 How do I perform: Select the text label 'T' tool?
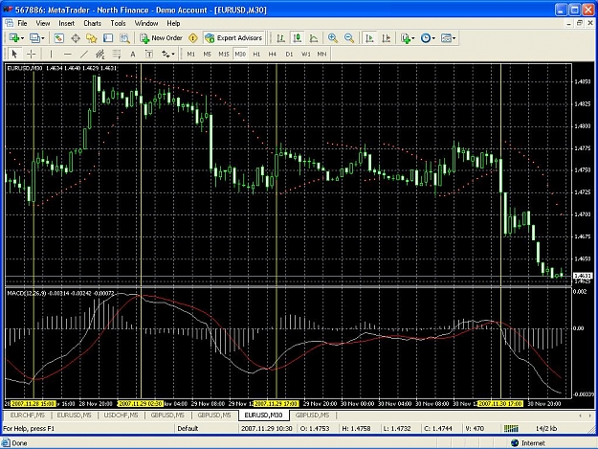[149, 55]
